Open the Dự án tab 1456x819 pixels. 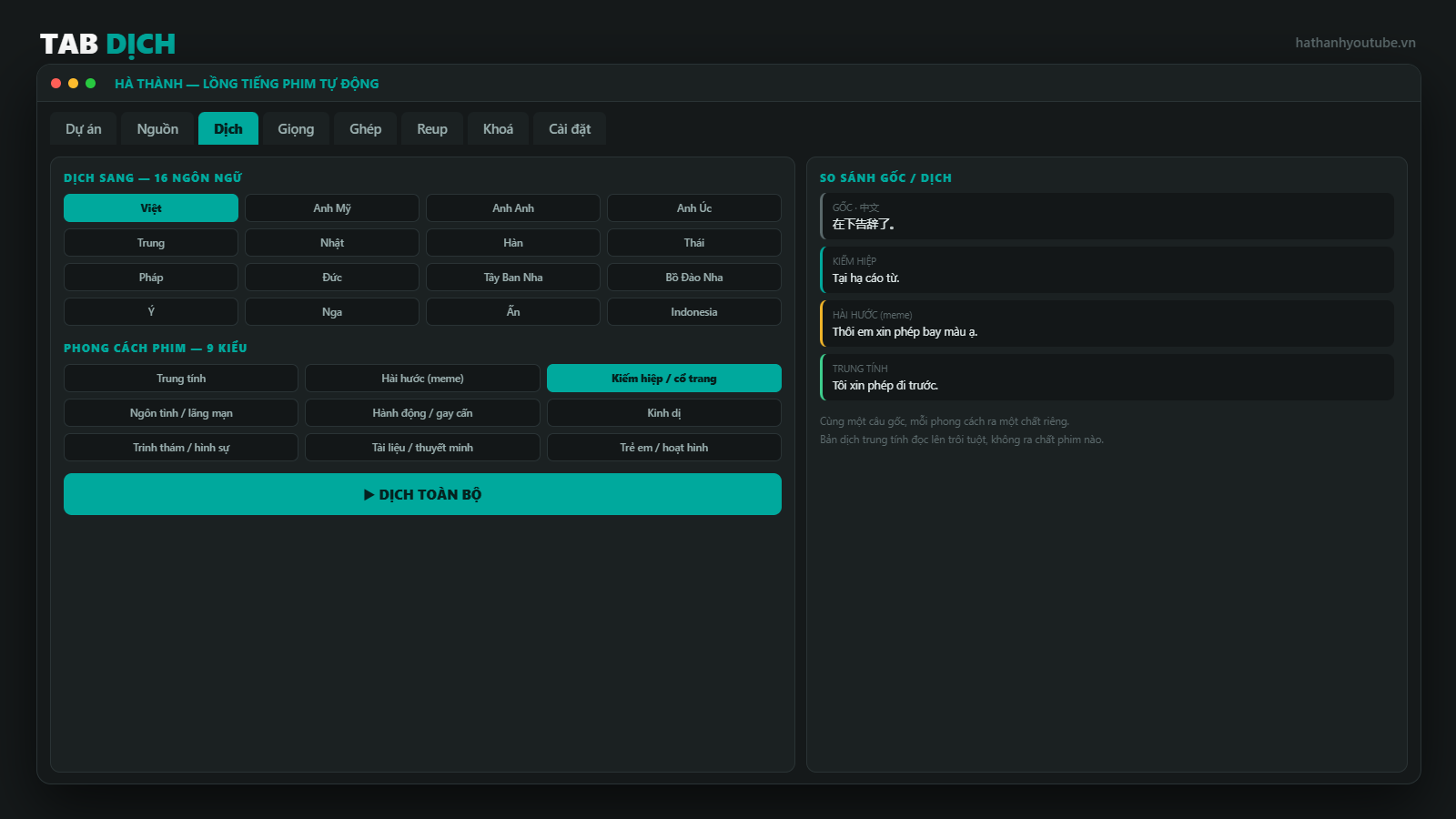pyautogui.click(x=84, y=128)
